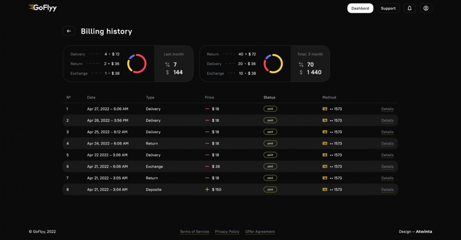Click the green plus icon on Deposite row
The image size is (461, 240).
click(207, 189)
